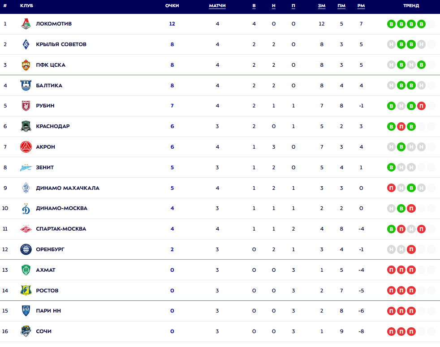
Task: Click the РМ column header
Action: click(x=361, y=6)
